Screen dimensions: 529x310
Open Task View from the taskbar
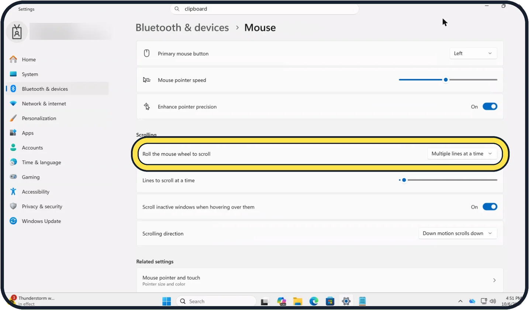[265, 301]
